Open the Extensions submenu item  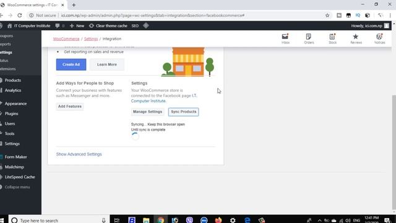8,69
